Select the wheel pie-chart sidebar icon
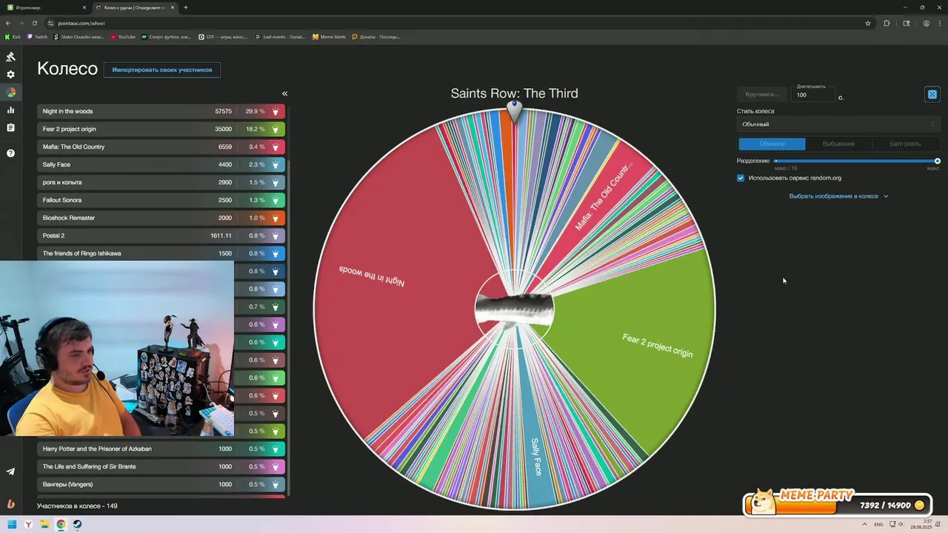The width and height of the screenshot is (948, 533). tap(10, 93)
